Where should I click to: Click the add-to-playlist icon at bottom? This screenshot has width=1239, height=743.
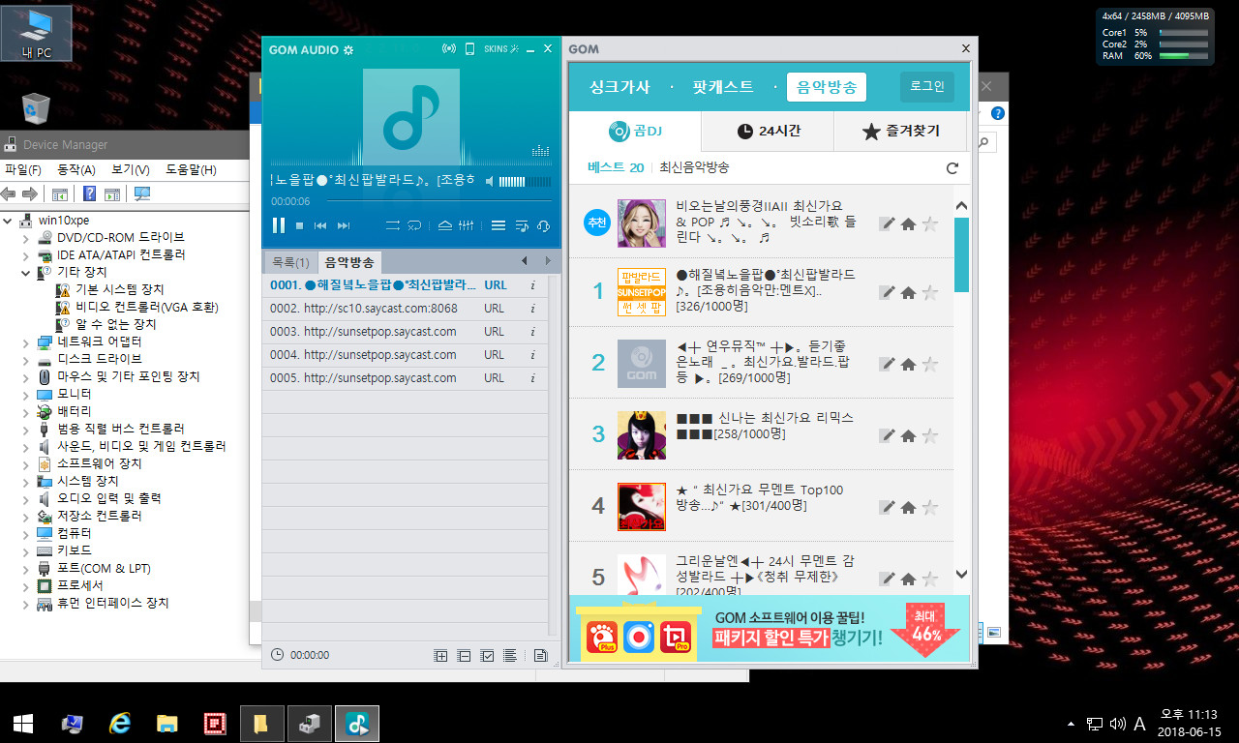(x=441, y=656)
